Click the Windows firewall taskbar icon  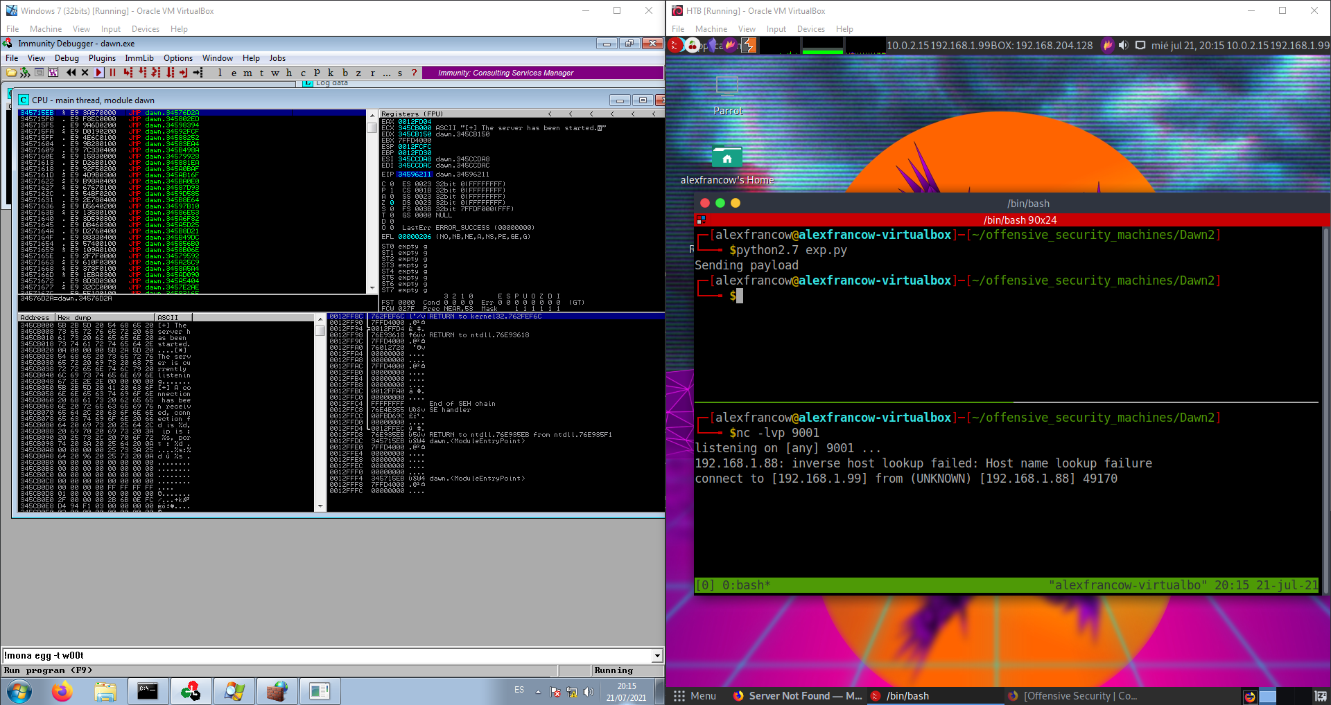pos(277,691)
